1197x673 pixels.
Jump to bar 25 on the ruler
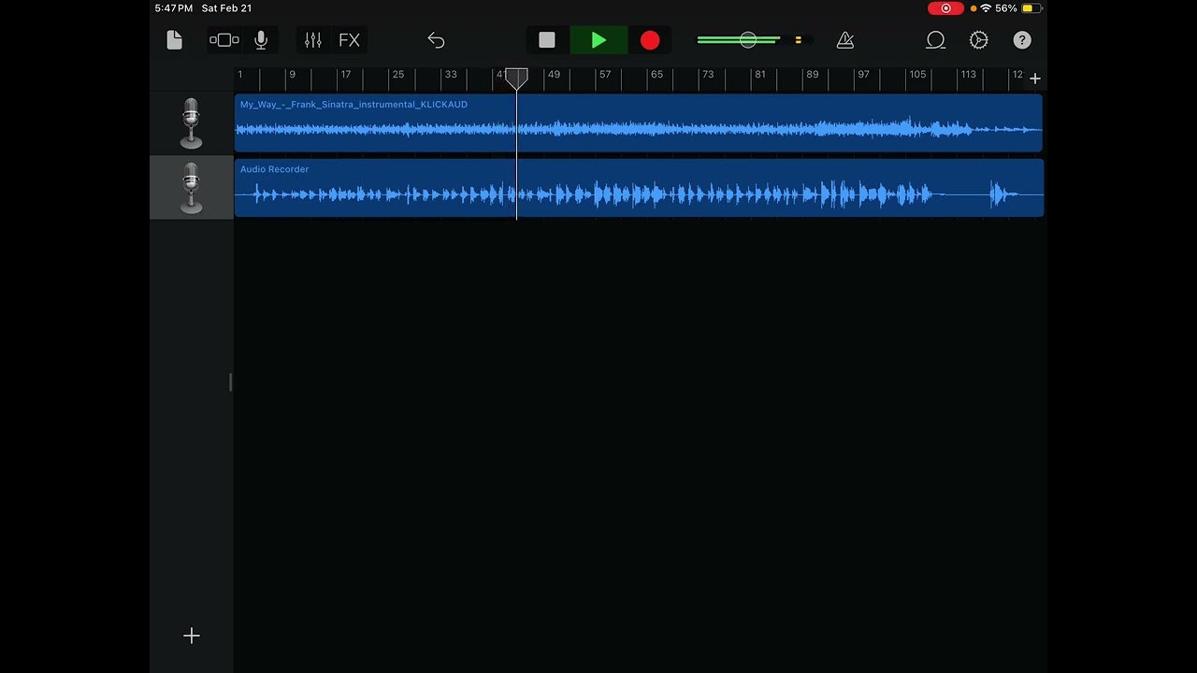click(x=398, y=75)
